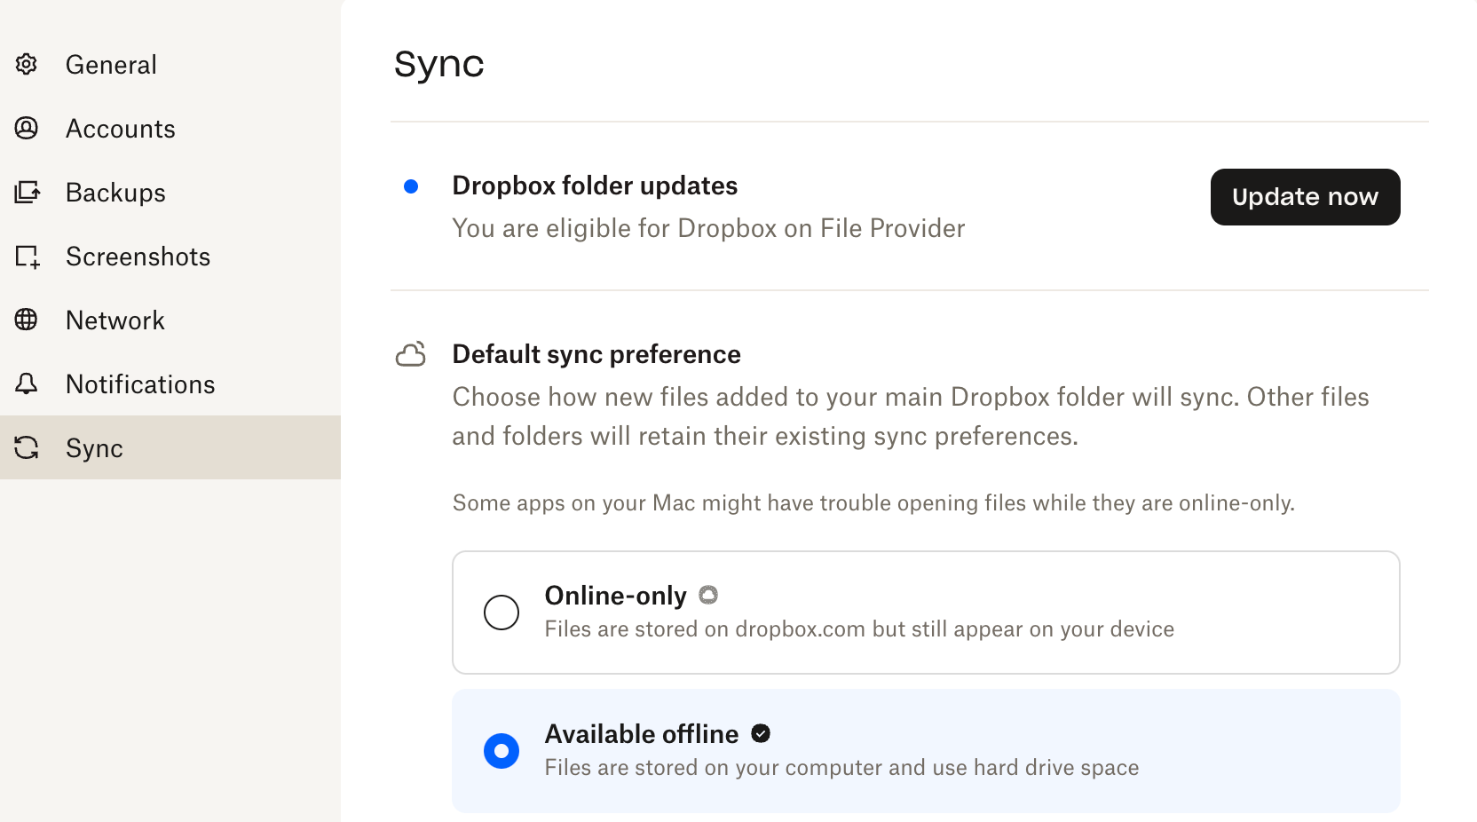The width and height of the screenshot is (1477, 822).
Task: Click the online-only cloud badge icon
Action: point(708,595)
